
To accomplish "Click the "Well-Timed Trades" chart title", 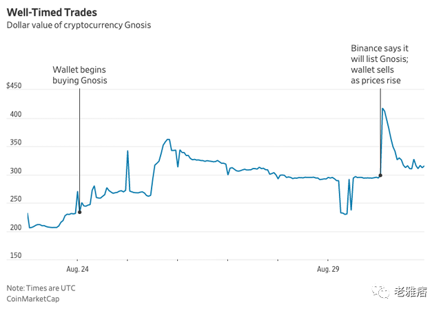I will (51, 12).
